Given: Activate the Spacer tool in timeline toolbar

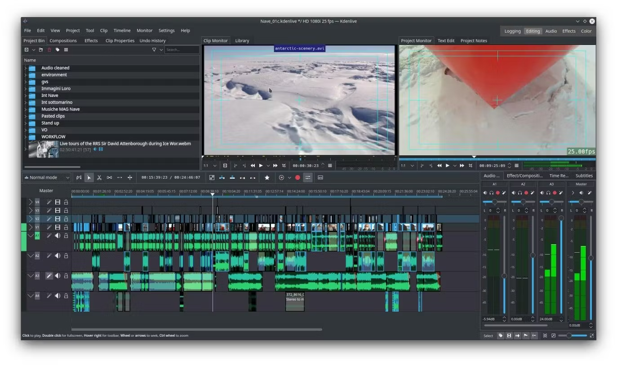Looking at the screenshot, I should coord(109,178).
